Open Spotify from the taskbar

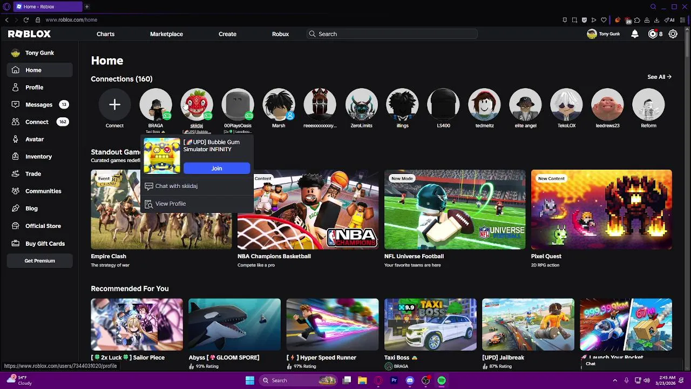(x=442, y=380)
